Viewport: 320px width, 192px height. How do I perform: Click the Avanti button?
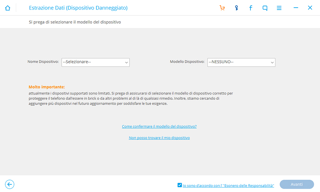coord(297,184)
